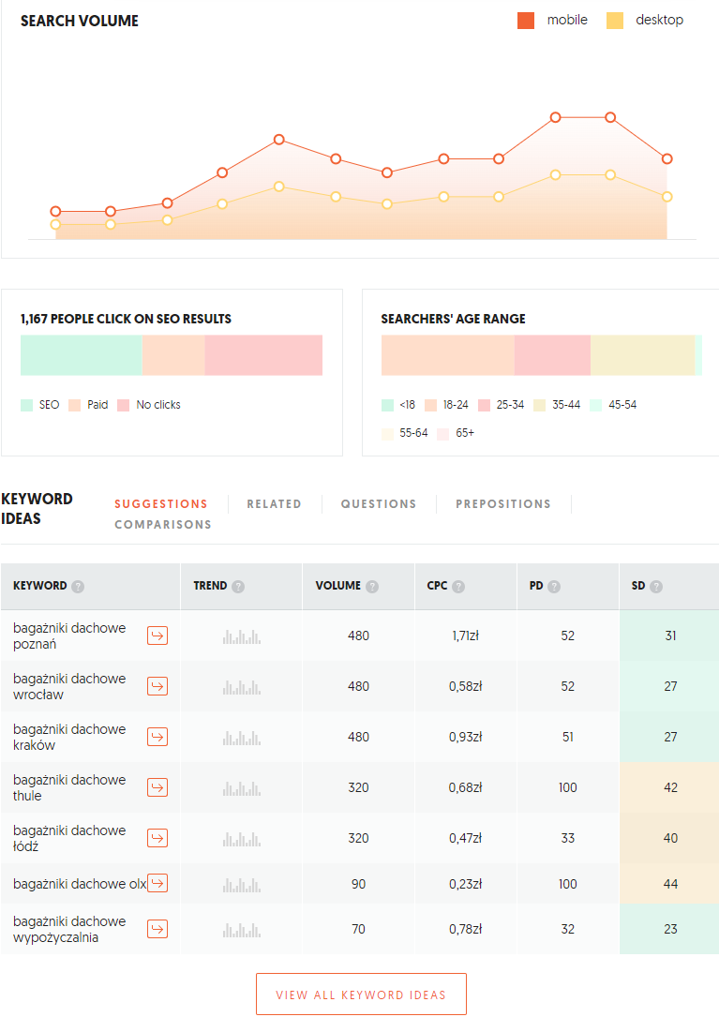Click CPC value 0,23zł
719x1017 pixels.
466,884
